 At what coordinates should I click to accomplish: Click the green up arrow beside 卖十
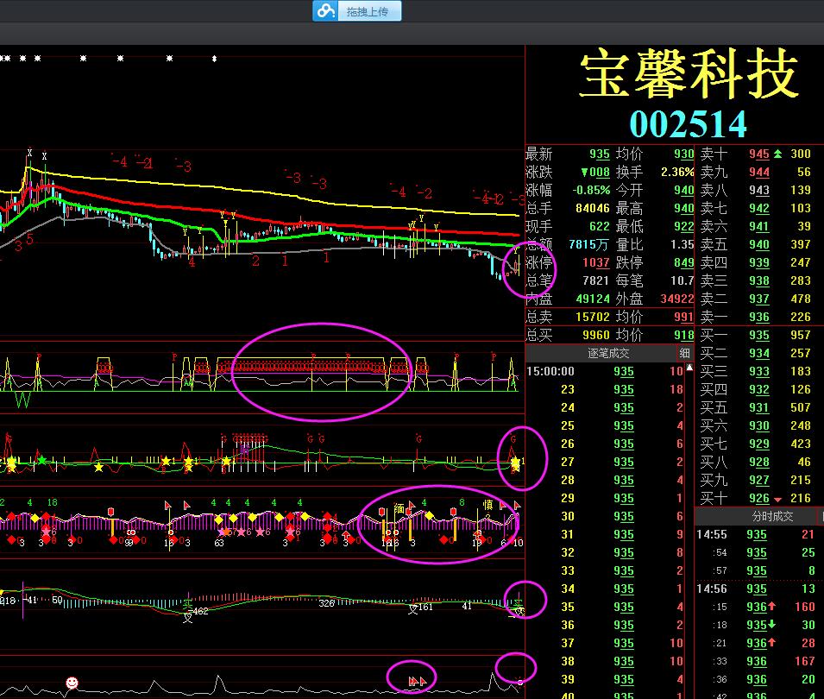point(777,154)
